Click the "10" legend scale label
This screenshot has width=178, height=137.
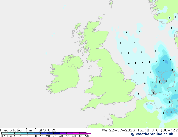tap(35, 136)
